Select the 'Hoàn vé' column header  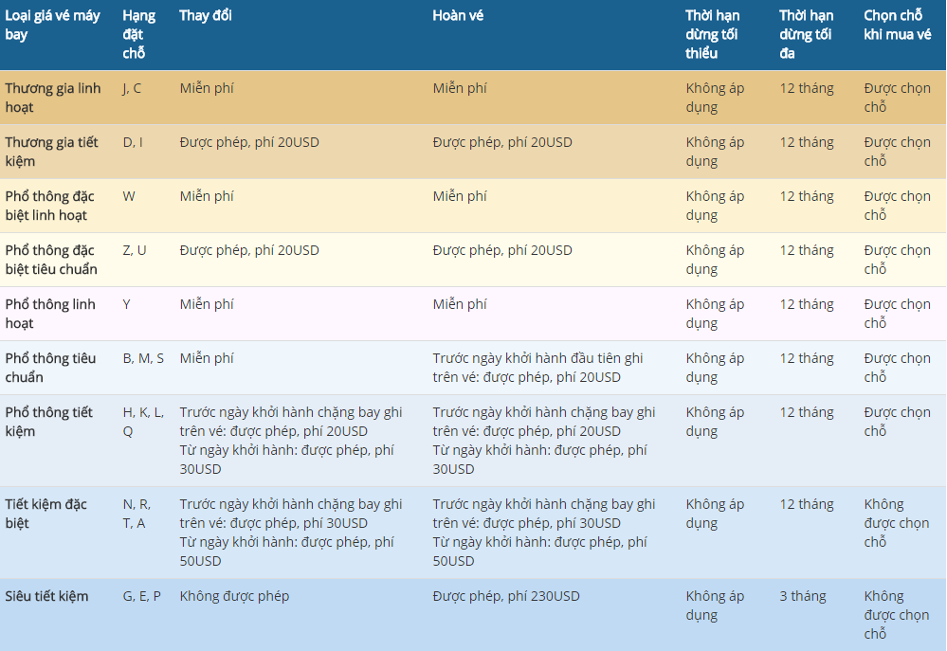pyautogui.click(x=458, y=16)
